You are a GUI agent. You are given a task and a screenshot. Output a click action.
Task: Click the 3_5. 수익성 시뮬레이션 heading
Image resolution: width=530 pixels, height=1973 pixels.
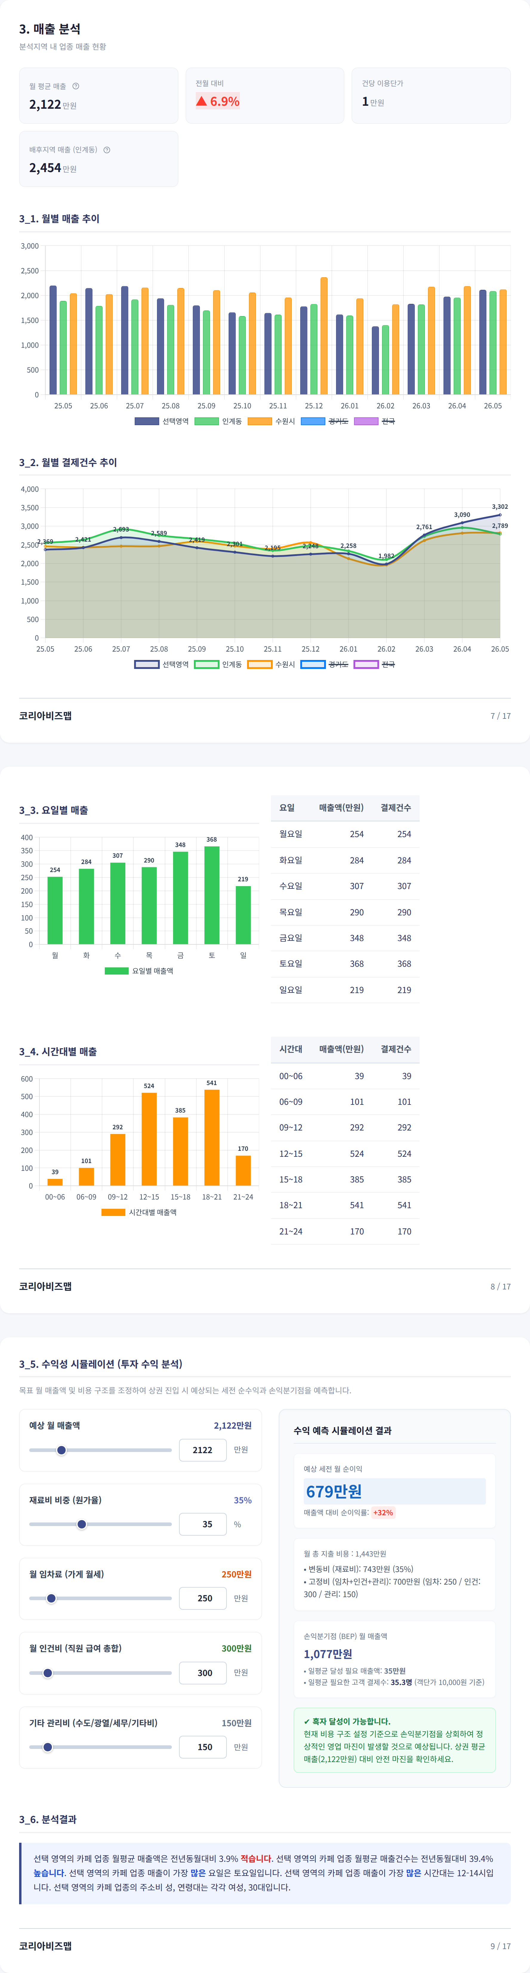coord(101,1364)
